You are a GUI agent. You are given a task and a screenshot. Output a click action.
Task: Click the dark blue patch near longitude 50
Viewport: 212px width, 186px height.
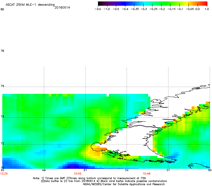(x=76, y=166)
